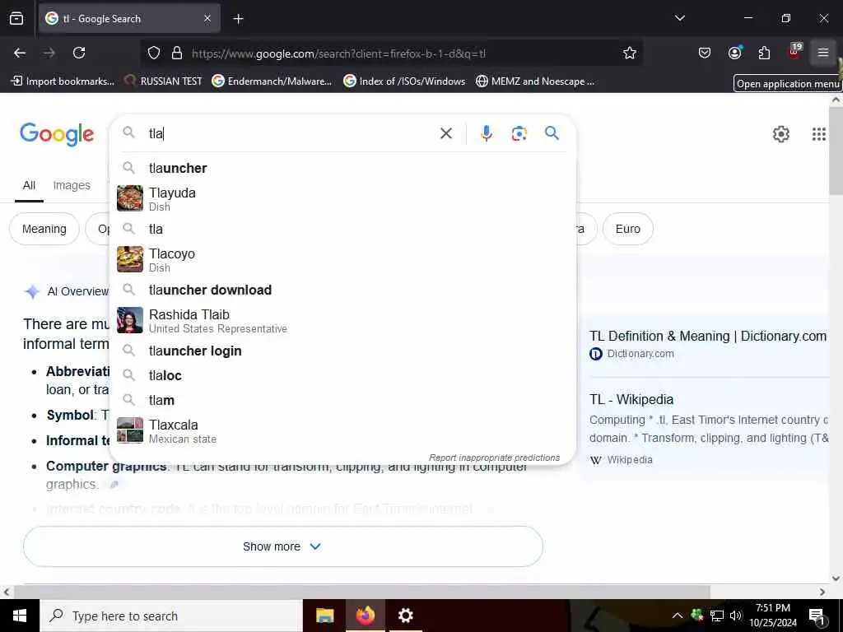Select 'tlauncher download' suggestion
The height and width of the screenshot is (632, 843).
342,290
